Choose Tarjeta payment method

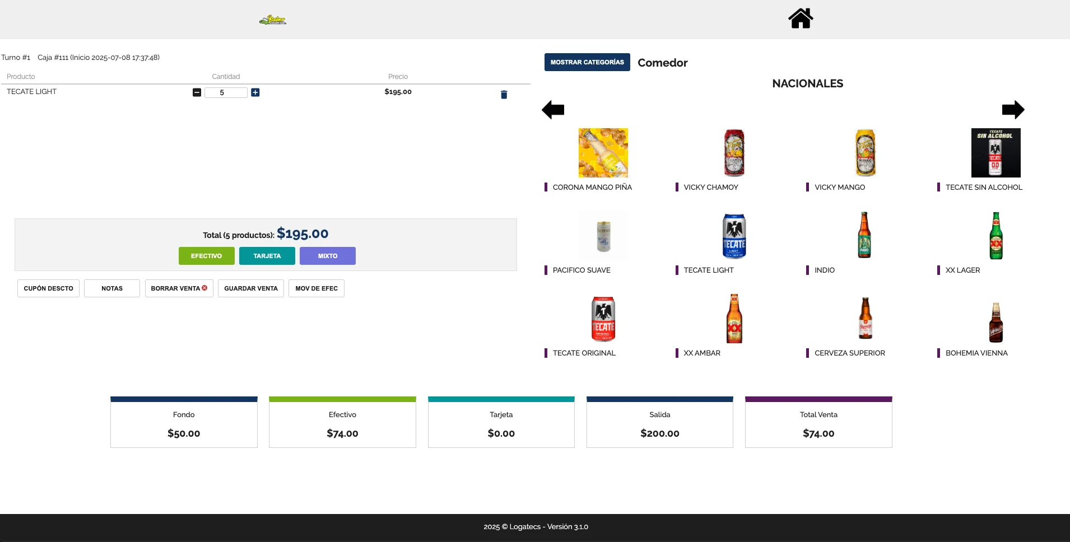[267, 256]
